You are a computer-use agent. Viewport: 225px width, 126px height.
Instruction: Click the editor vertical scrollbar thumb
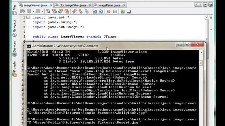[x=207, y=39]
